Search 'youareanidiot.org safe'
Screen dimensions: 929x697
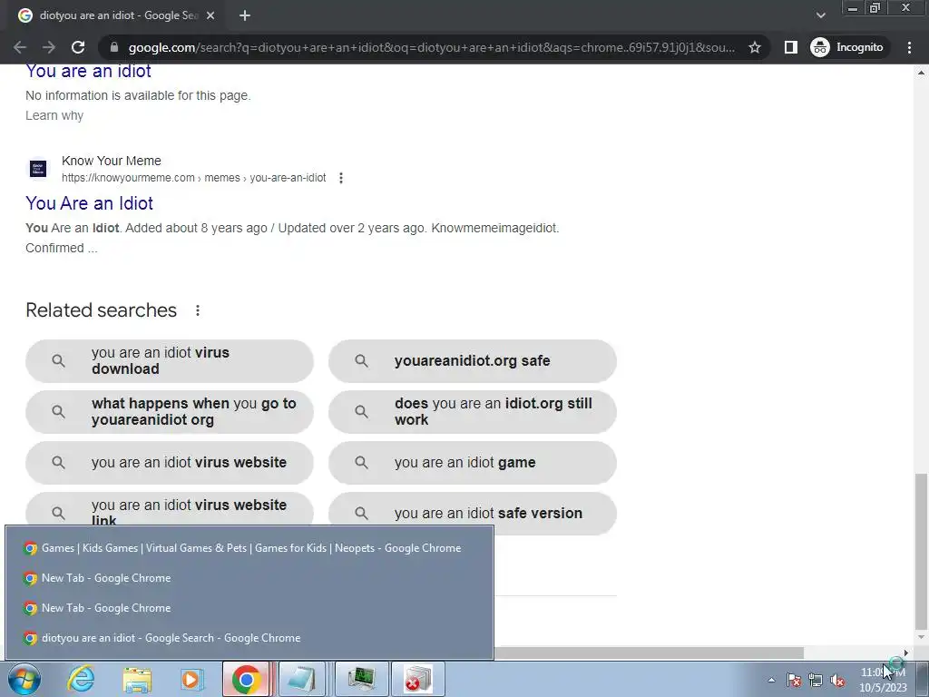point(472,361)
